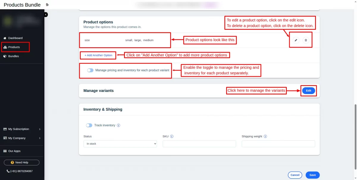This screenshot has height=180, width=357.
Task: Click the info icon next to Shipping weight
Action: tap(265, 136)
